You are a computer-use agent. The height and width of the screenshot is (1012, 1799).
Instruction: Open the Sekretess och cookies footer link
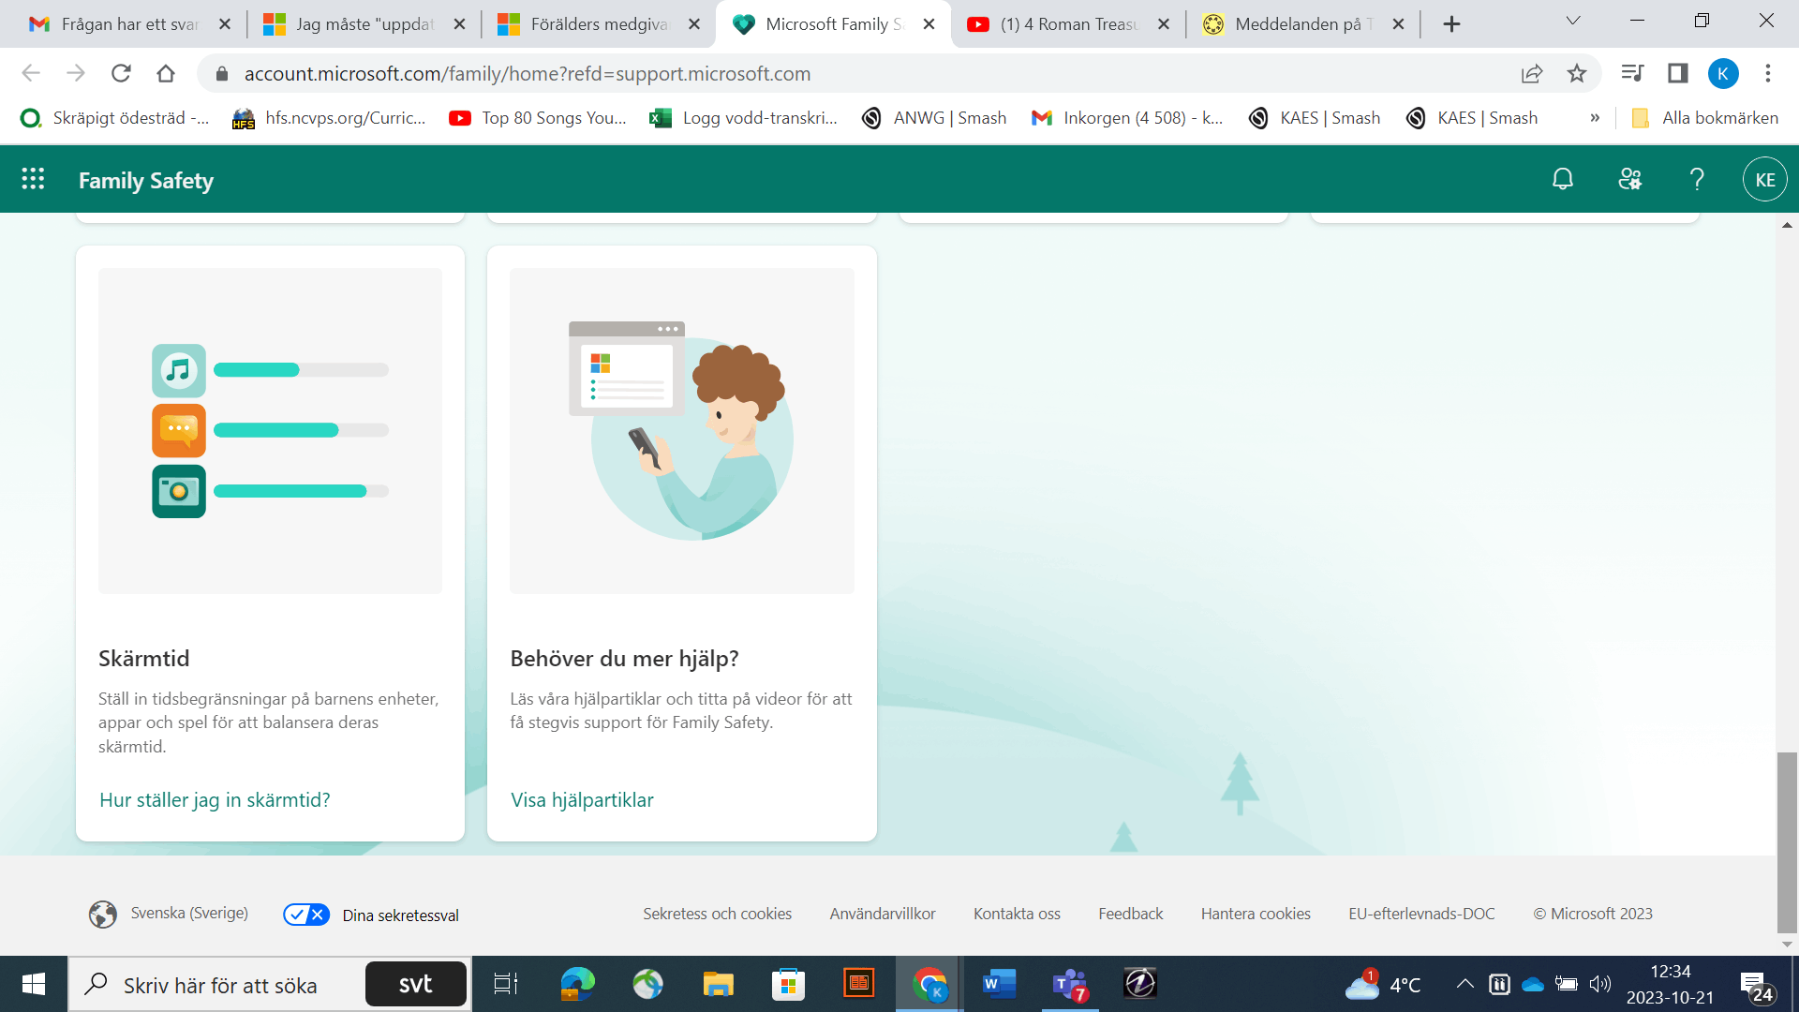pos(717,914)
